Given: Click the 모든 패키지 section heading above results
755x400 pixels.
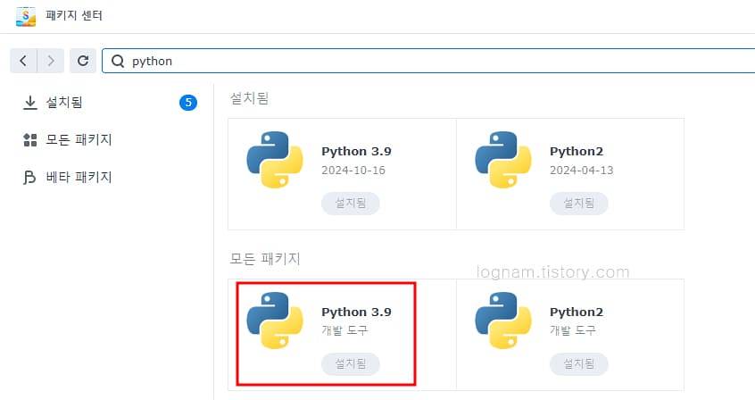Looking at the screenshot, I should [265, 259].
